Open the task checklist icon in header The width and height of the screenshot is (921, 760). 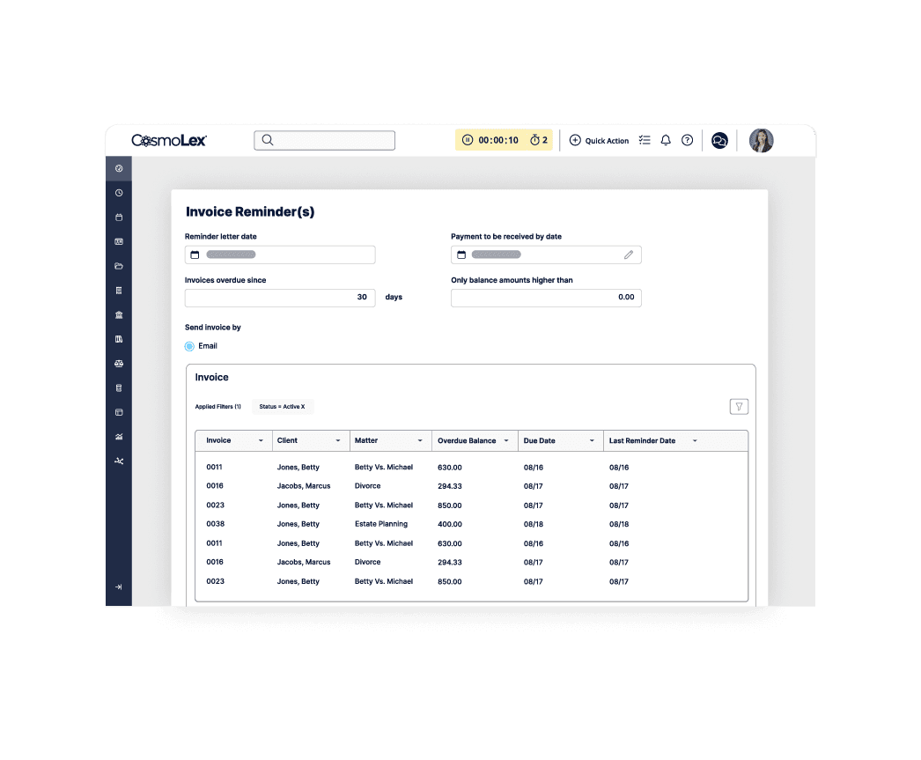pyautogui.click(x=645, y=140)
